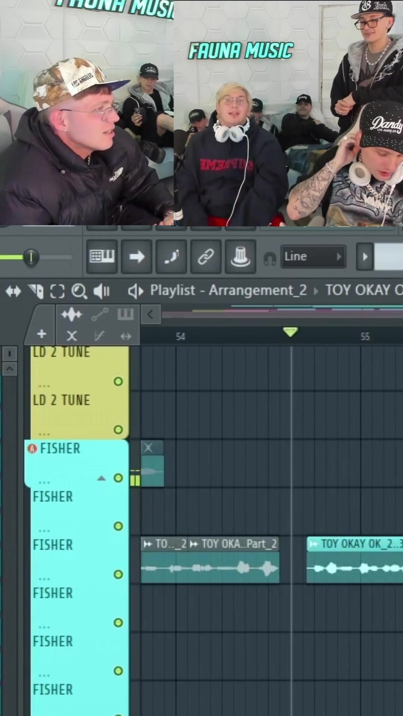403x716 pixels.
Task: Toggle the metronome stamp button
Action: (x=240, y=257)
